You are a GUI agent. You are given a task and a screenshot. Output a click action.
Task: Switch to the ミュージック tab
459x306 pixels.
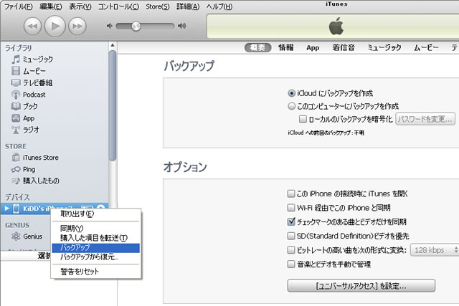[384, 48]
